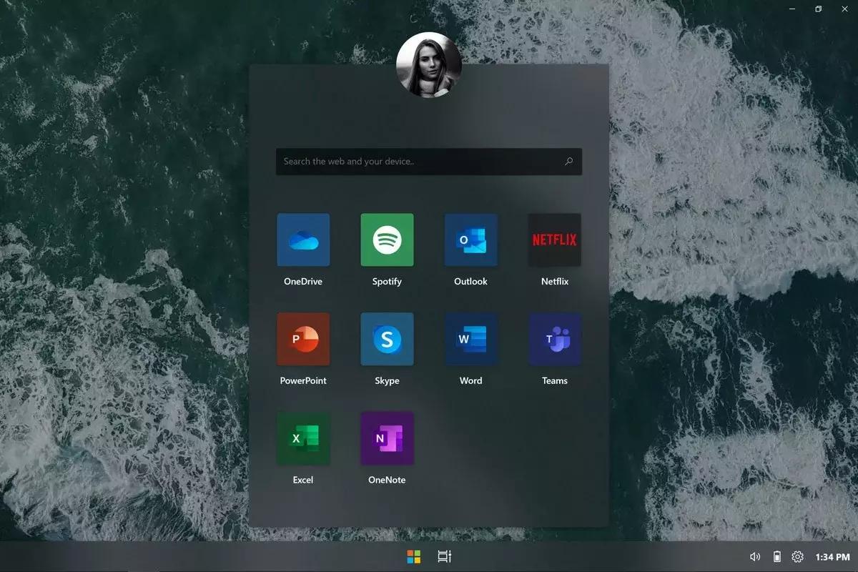Click the 1:34 PM clock display
This screenshot has width=858, height=572.
pyautogui.click(x=831, y=556)
